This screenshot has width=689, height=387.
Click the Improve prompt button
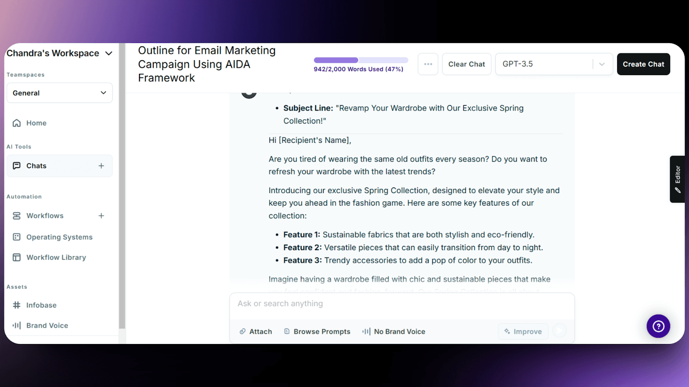(523, 332)
